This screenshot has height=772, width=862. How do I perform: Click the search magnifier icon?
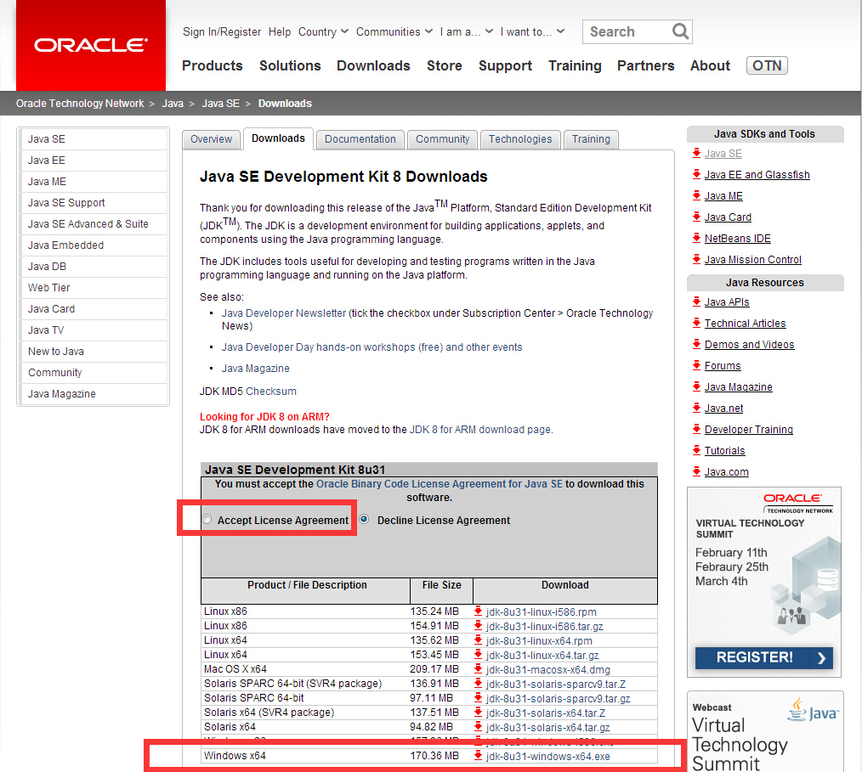(680, 31)
